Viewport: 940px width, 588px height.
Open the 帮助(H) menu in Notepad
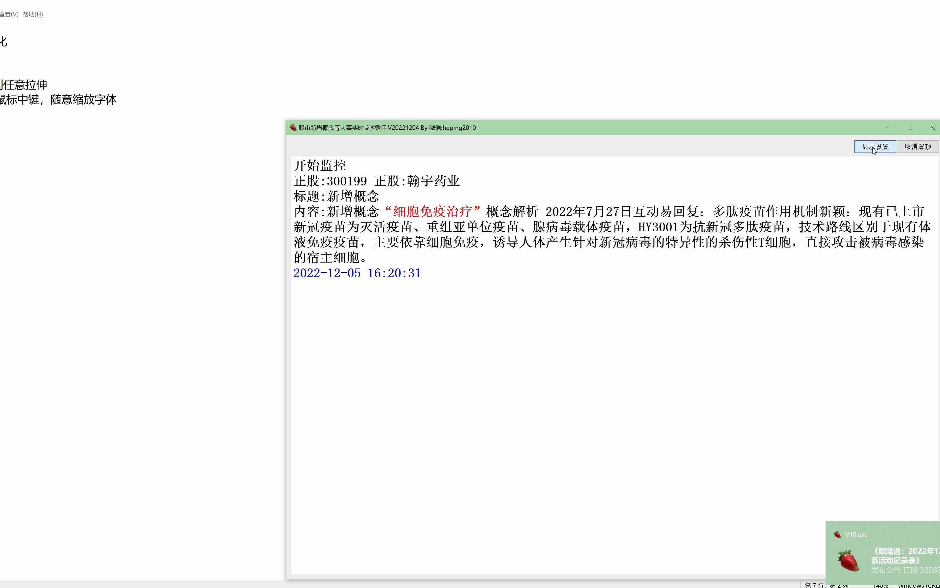pyautogui.click(x=33, y=14)
